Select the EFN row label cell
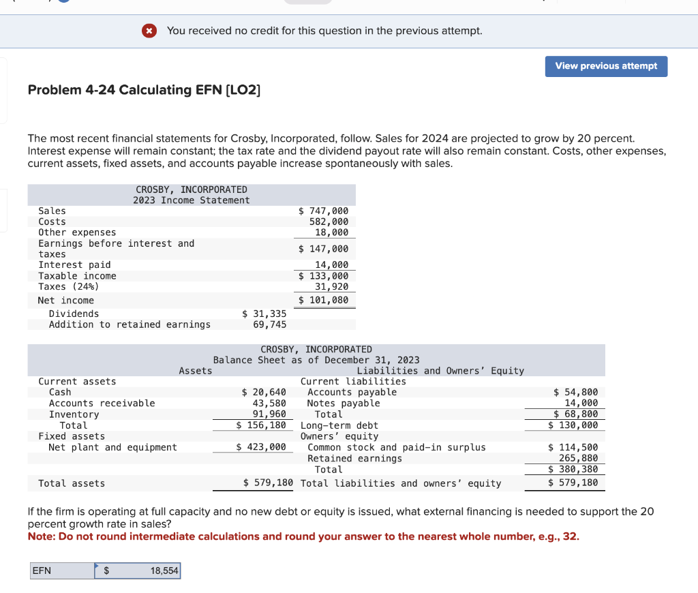This screenshot has width=698, height=593. coord(61,571)
